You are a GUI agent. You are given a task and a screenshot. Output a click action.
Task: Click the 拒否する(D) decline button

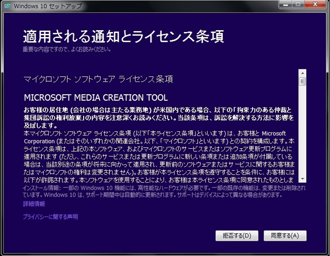coord(237,236)
